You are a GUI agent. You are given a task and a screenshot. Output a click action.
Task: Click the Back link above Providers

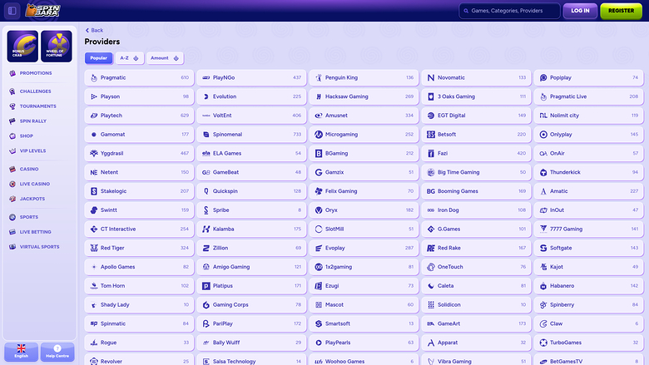coord(94,30)
